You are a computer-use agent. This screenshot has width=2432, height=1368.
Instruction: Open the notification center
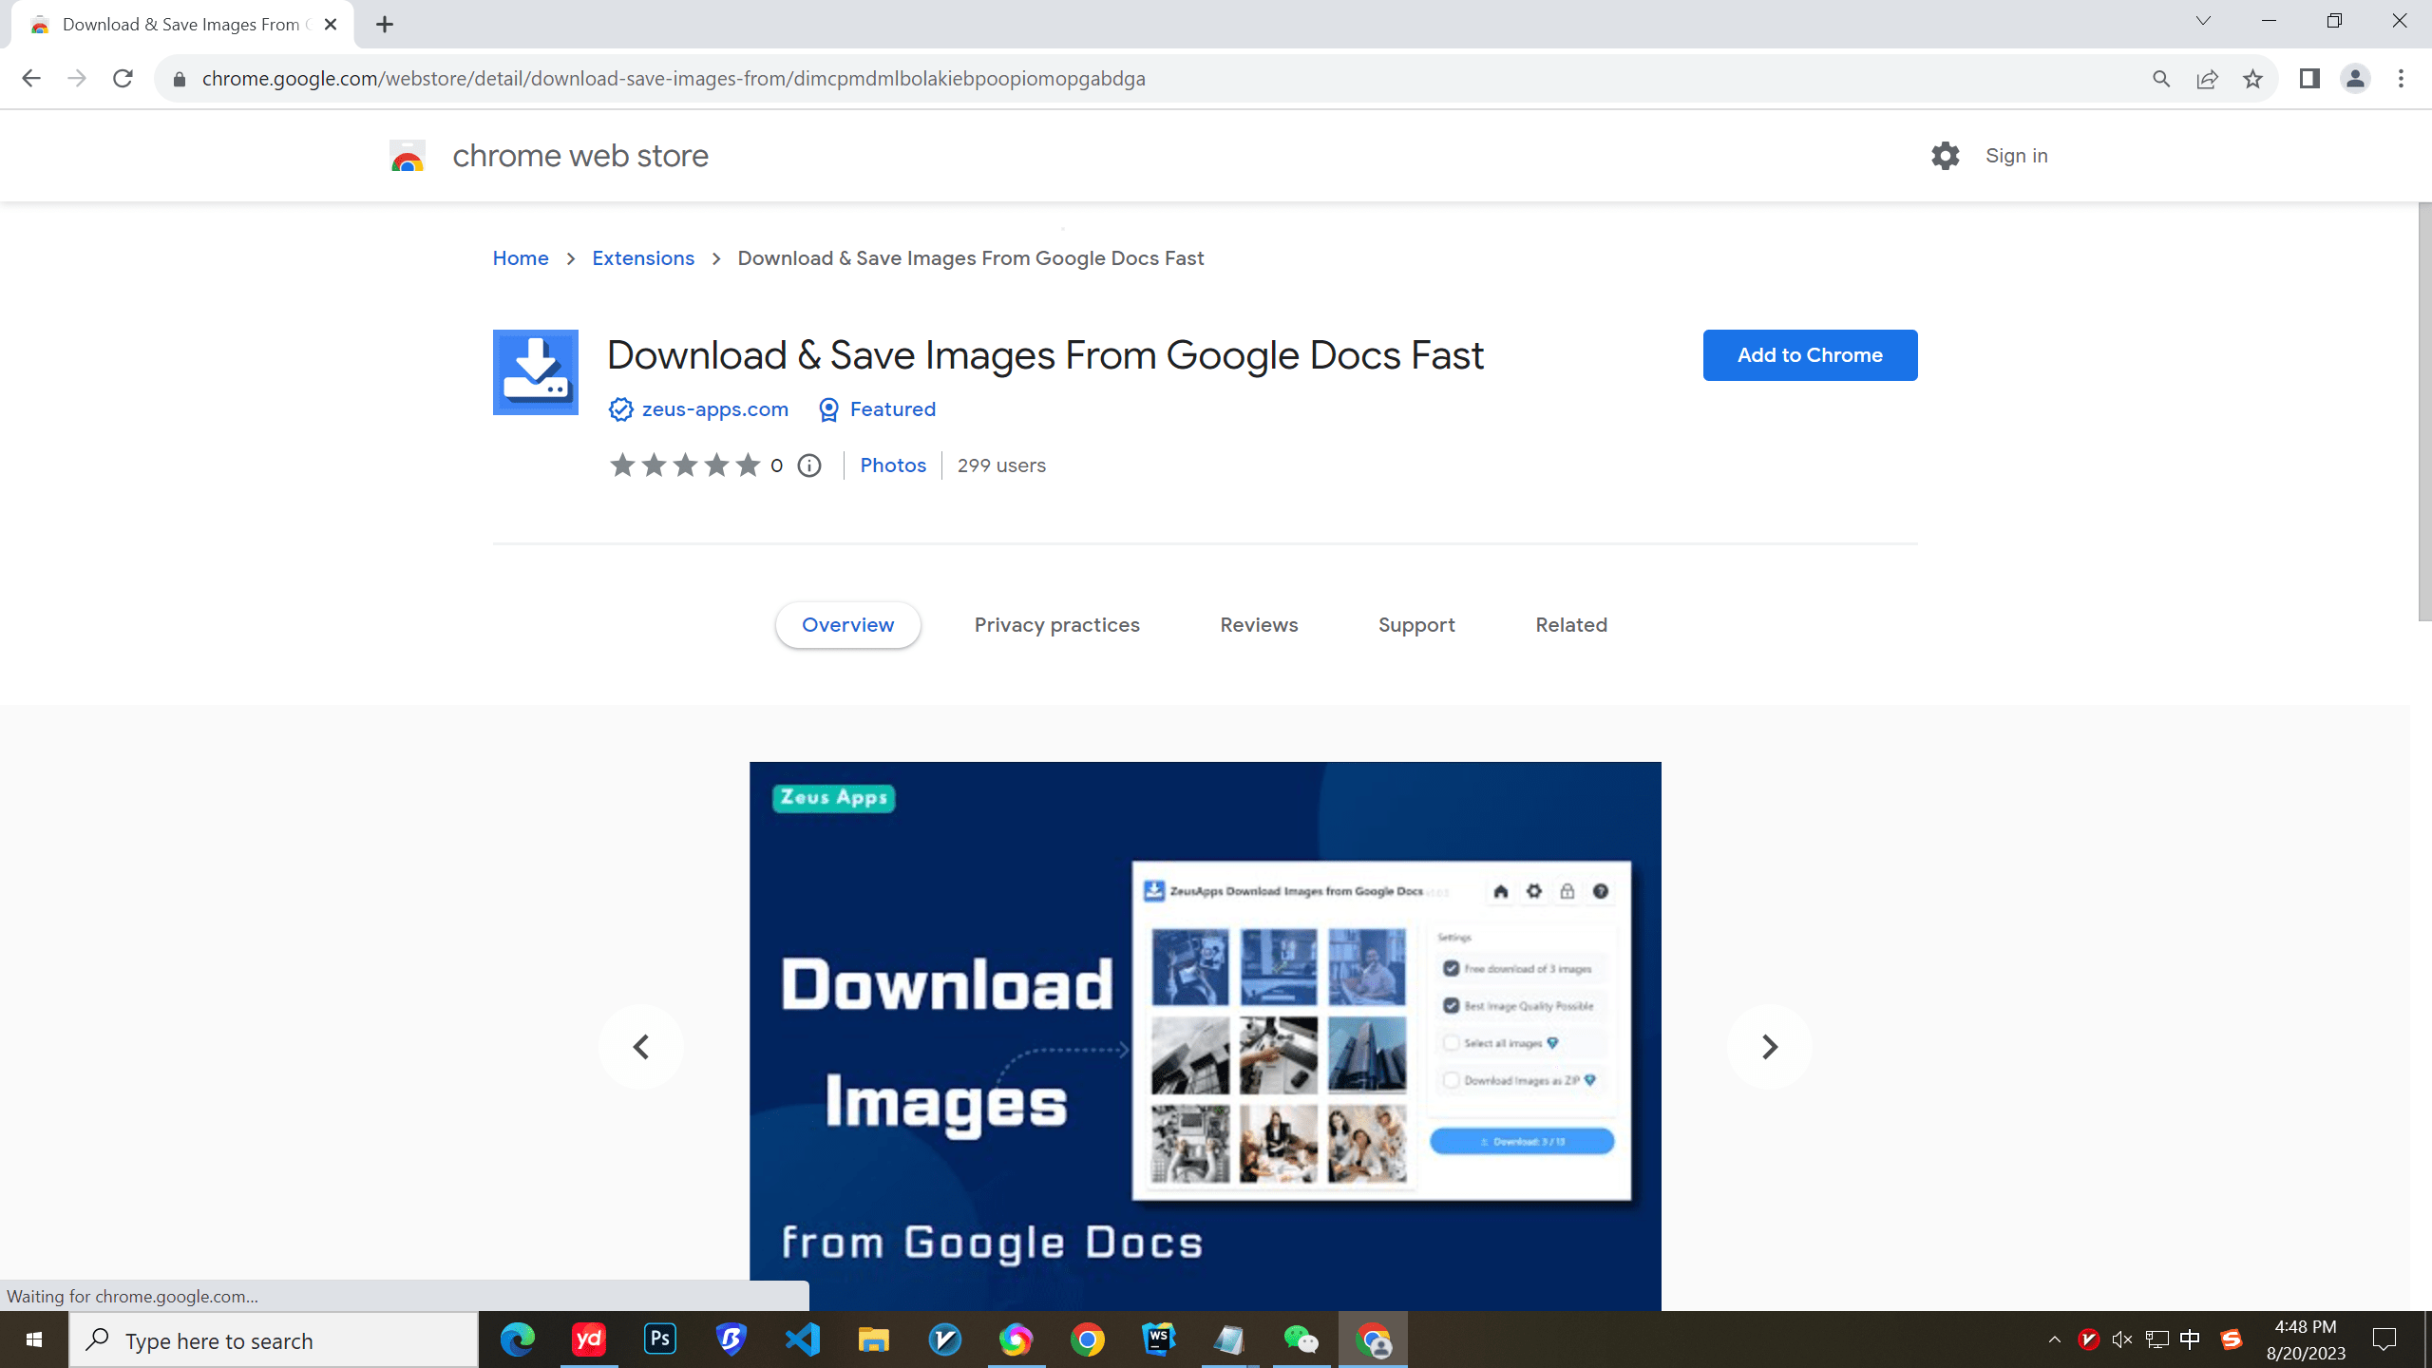(x=2385, y=1340)
